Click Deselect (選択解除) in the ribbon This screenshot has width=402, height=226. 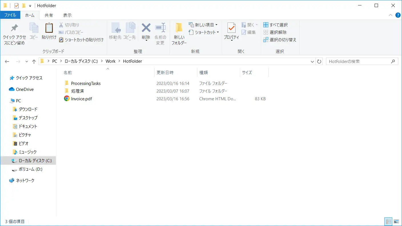tap(275, 32)
